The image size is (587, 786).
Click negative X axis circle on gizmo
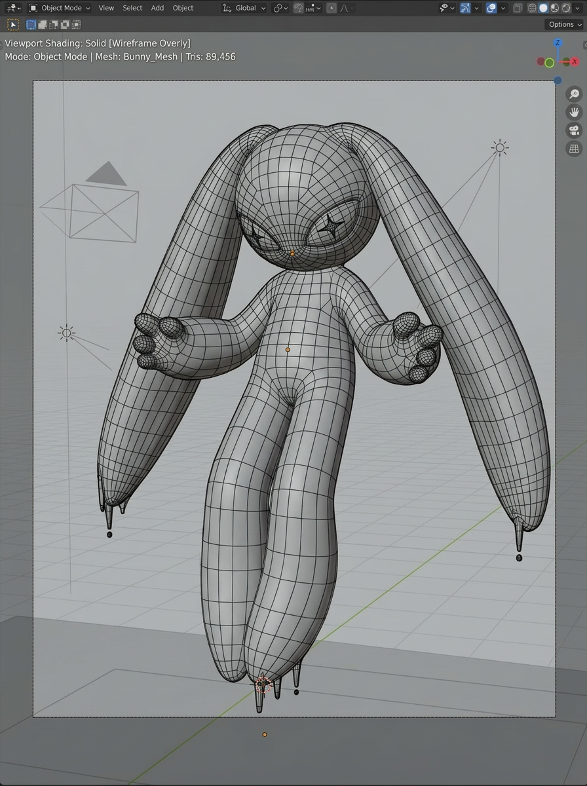540,62
